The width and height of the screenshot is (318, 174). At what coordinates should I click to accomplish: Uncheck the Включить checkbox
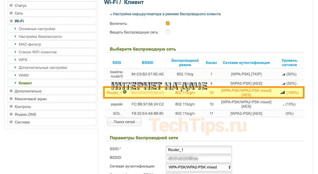coord(168,23)
